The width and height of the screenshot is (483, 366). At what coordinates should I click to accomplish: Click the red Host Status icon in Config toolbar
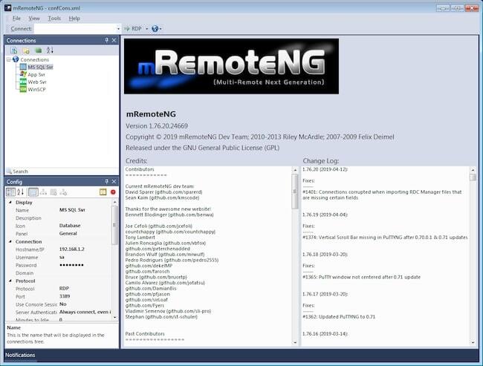[113, 192]
